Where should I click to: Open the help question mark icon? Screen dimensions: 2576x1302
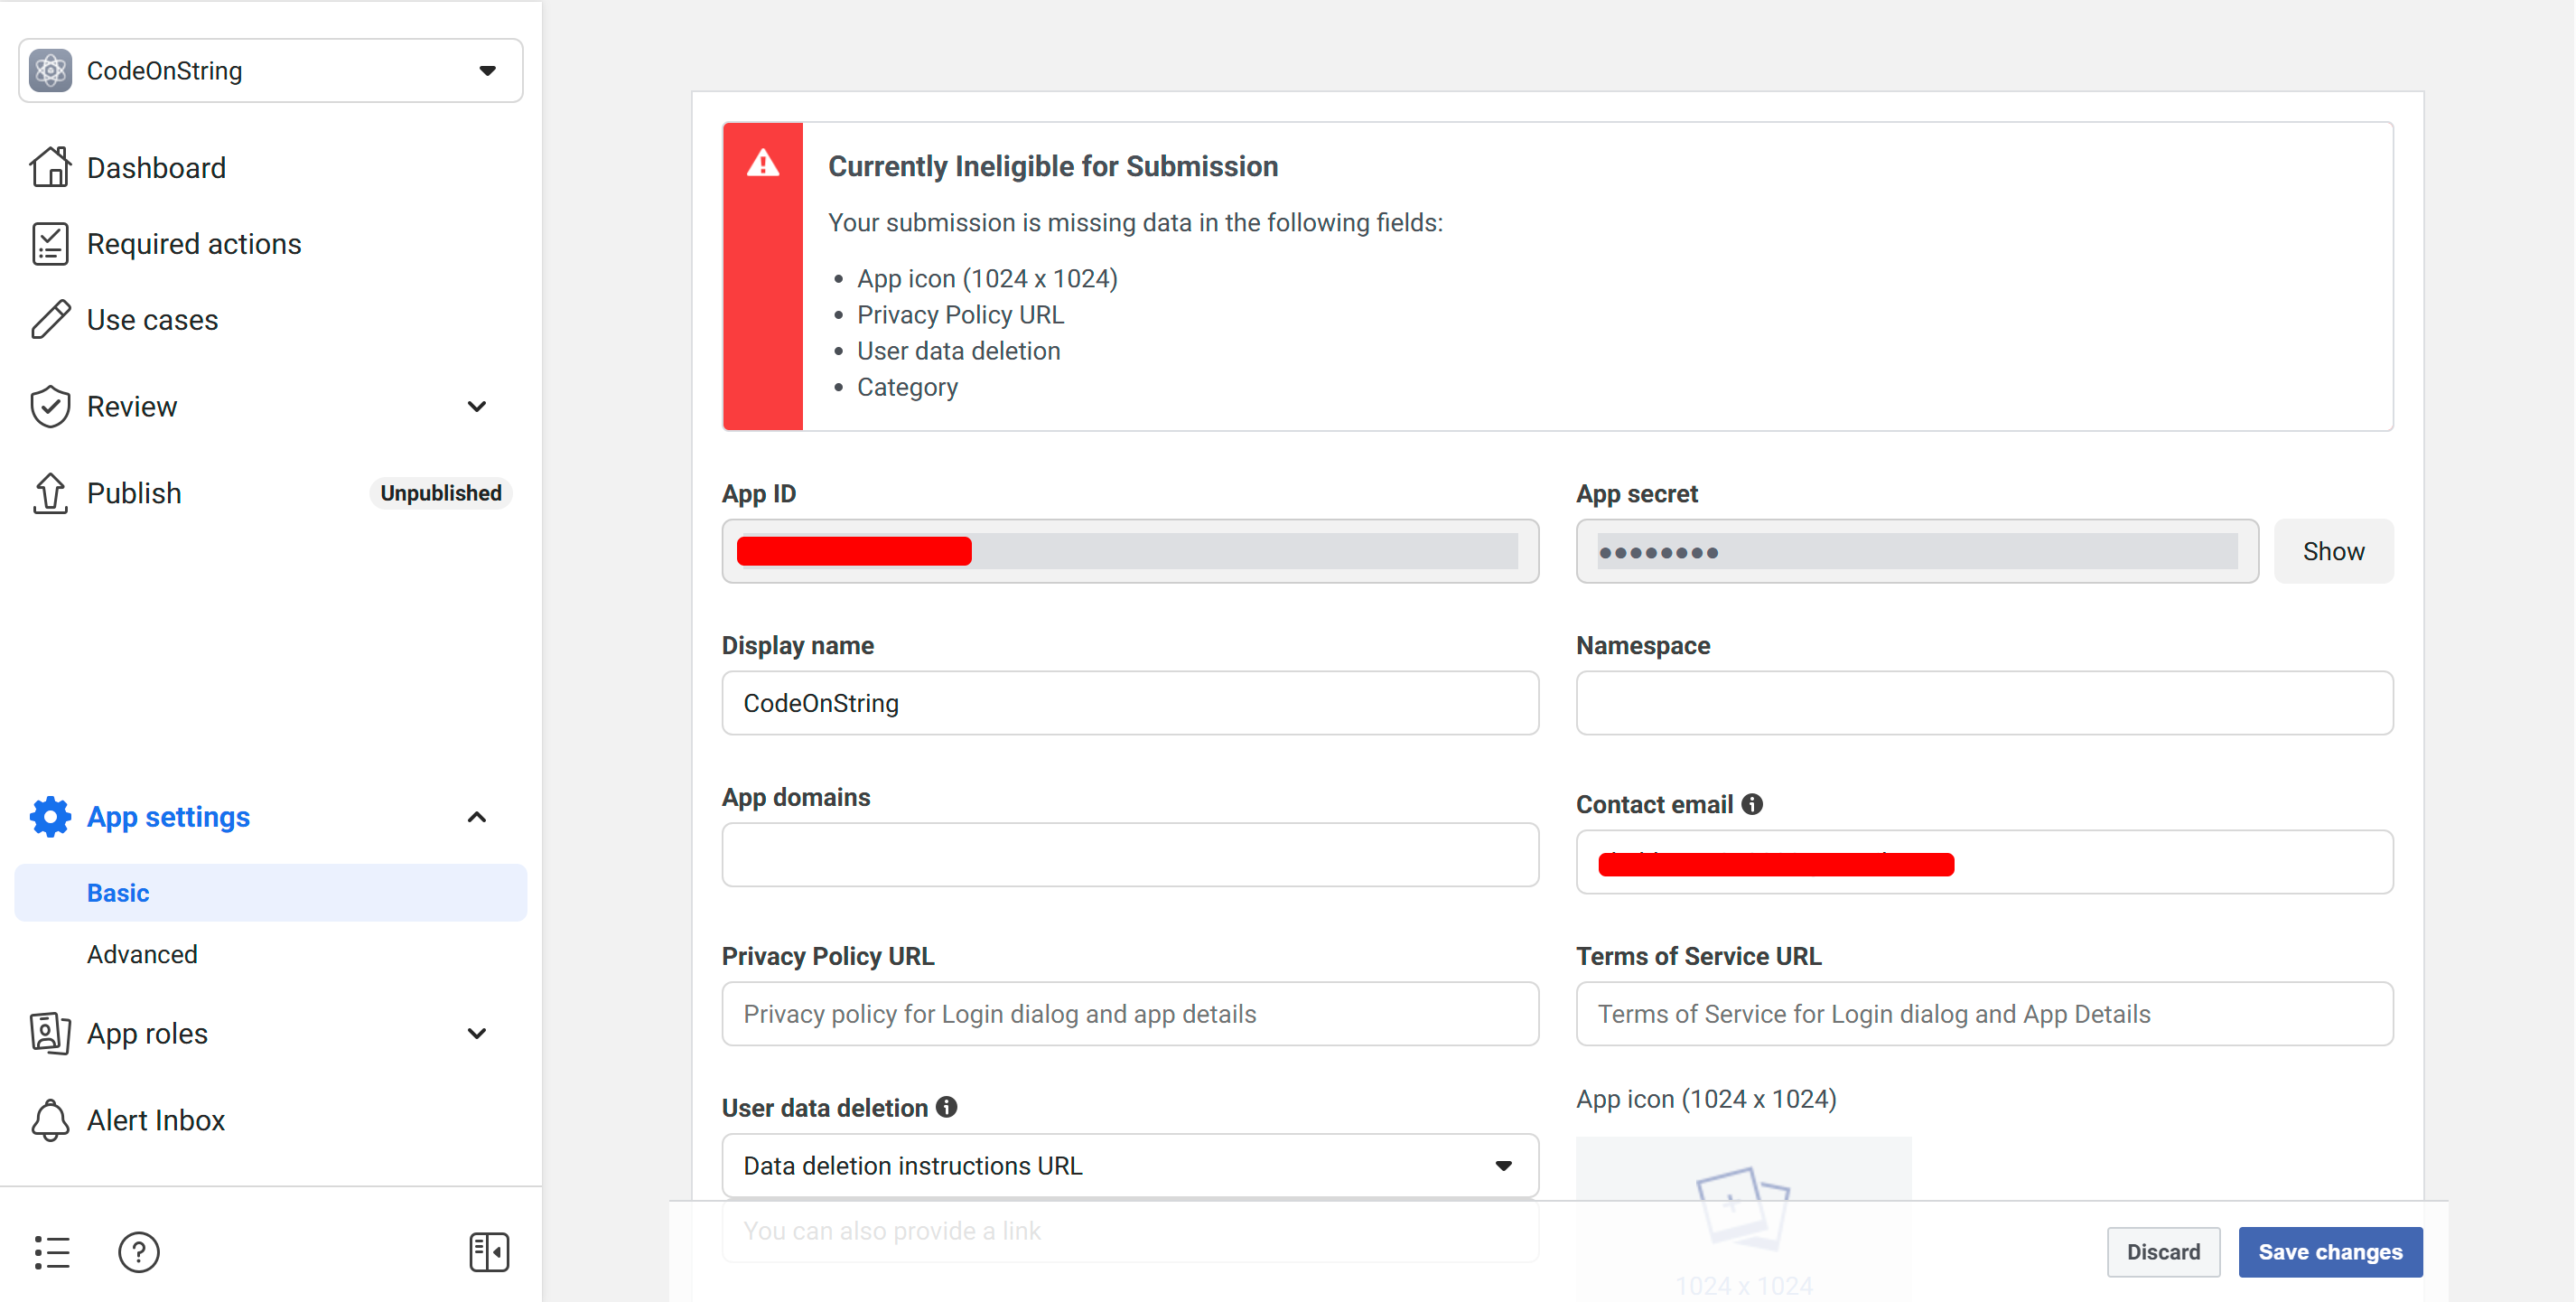coord(139,1252)
